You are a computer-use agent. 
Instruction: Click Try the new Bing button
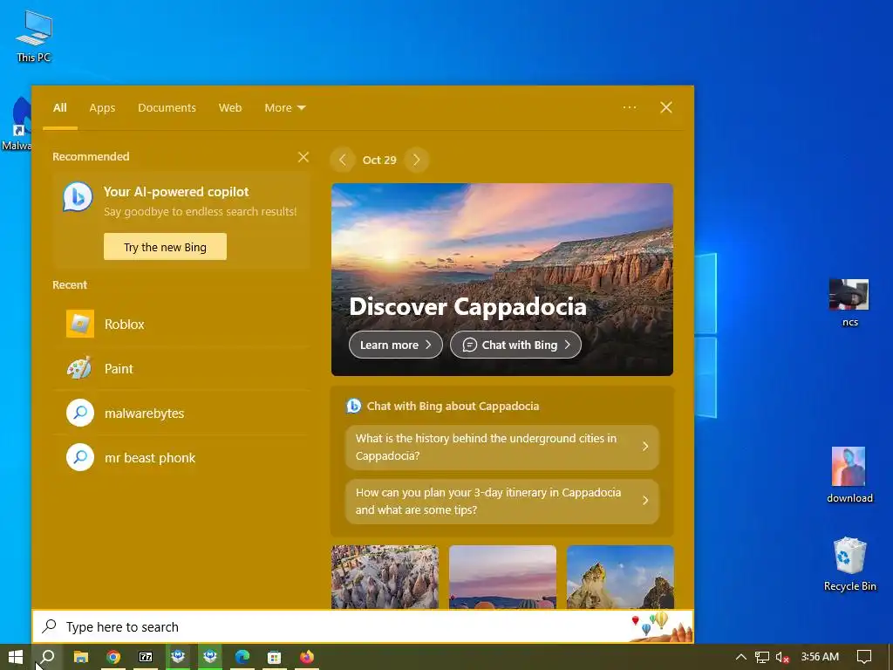click(x=165, y=247)
